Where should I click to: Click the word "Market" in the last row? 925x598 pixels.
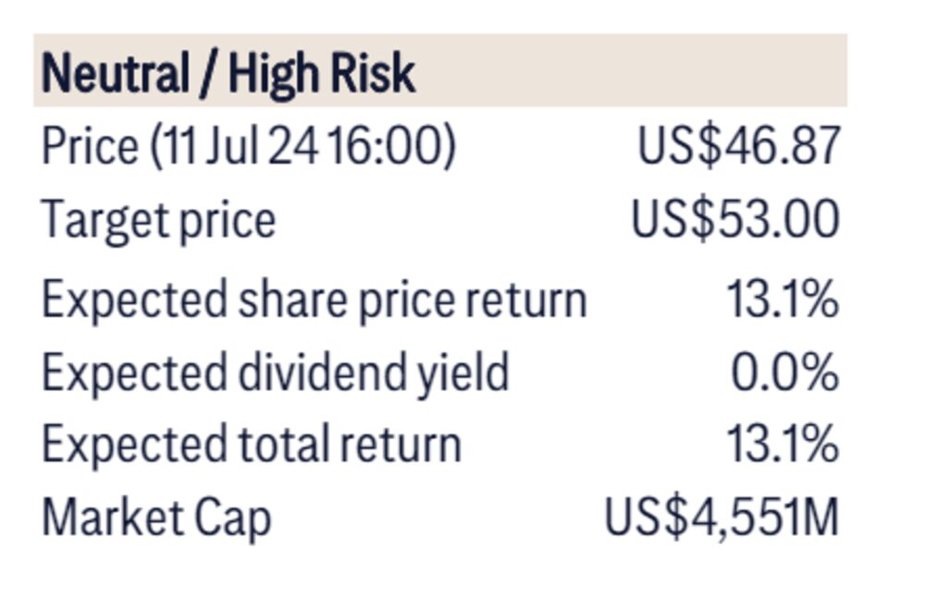pos(97,518)
